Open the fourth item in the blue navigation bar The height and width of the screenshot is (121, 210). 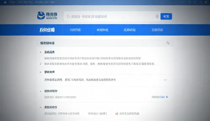[130, 30]
